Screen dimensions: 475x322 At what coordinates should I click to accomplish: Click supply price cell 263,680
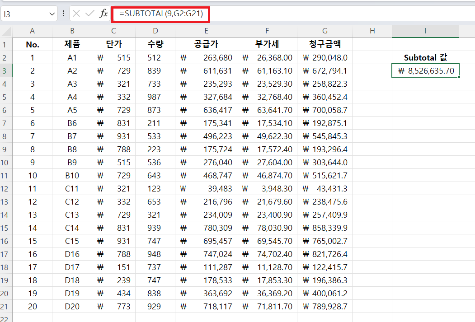click(206, 57)
